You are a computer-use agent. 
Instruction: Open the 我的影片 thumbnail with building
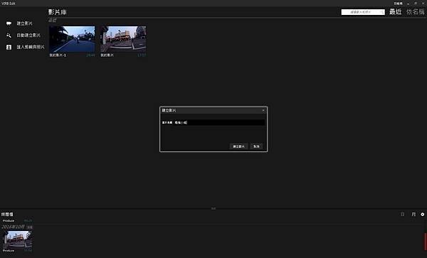[123, 39]
